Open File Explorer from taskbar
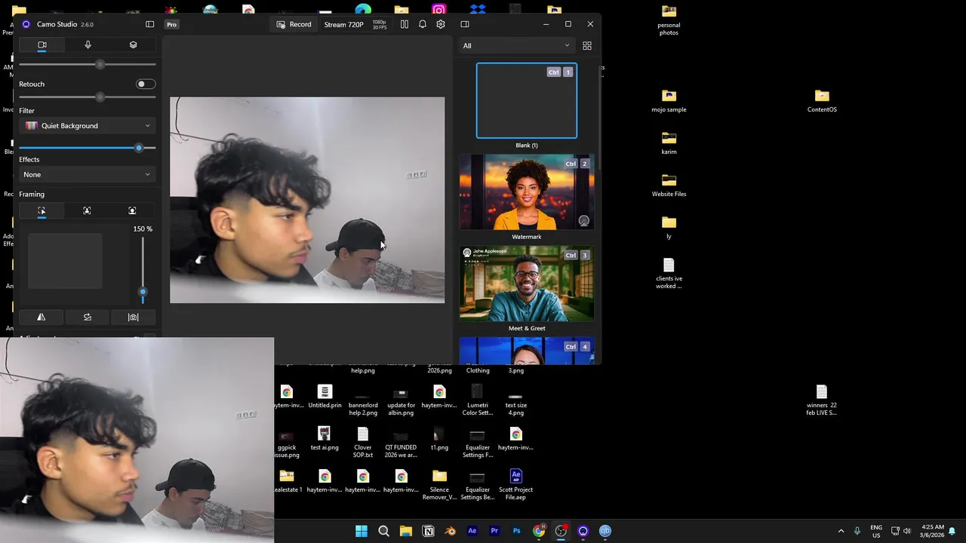The height and width of the screenshot is (543, 966). (x=405, y=531)
